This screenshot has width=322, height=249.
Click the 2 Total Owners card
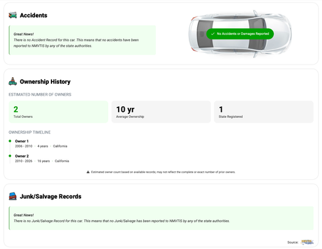click(58, 112)
